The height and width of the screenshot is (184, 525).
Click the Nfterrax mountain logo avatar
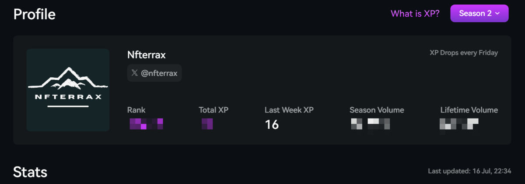(x=68, y=90)
